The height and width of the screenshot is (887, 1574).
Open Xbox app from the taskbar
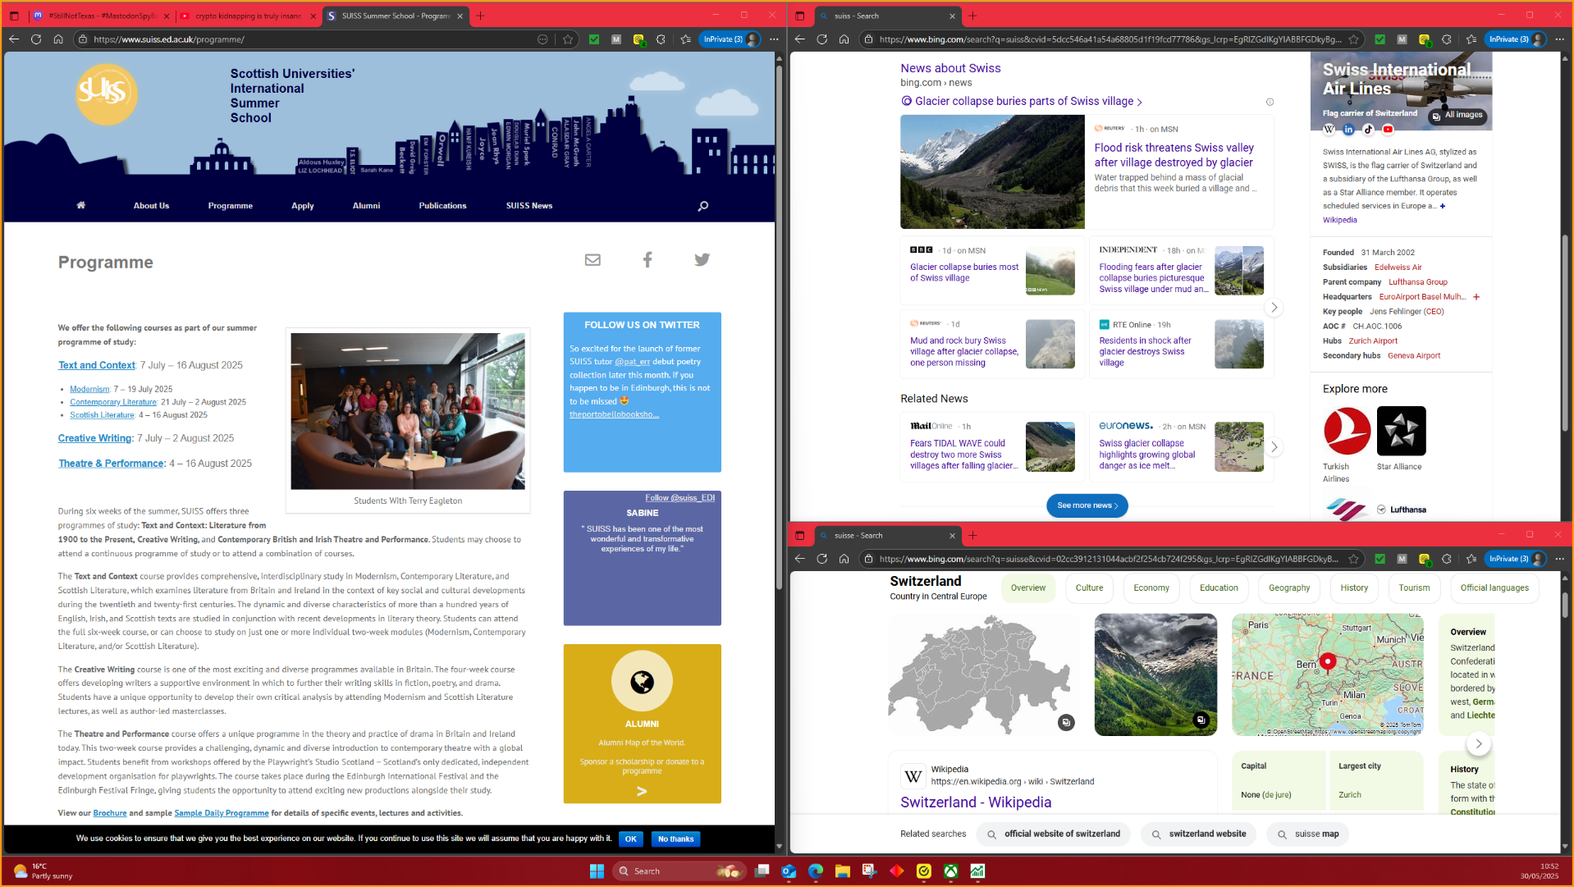click(950, 871)
